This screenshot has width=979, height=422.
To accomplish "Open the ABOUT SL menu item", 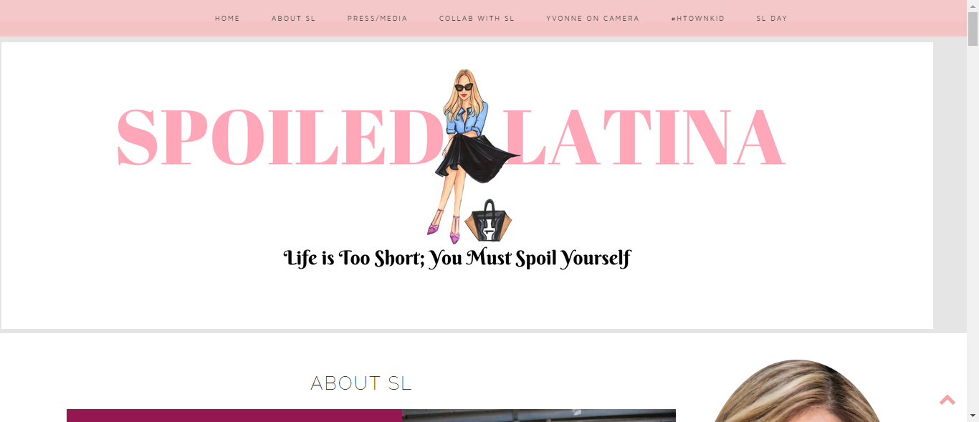I will 293,19.
